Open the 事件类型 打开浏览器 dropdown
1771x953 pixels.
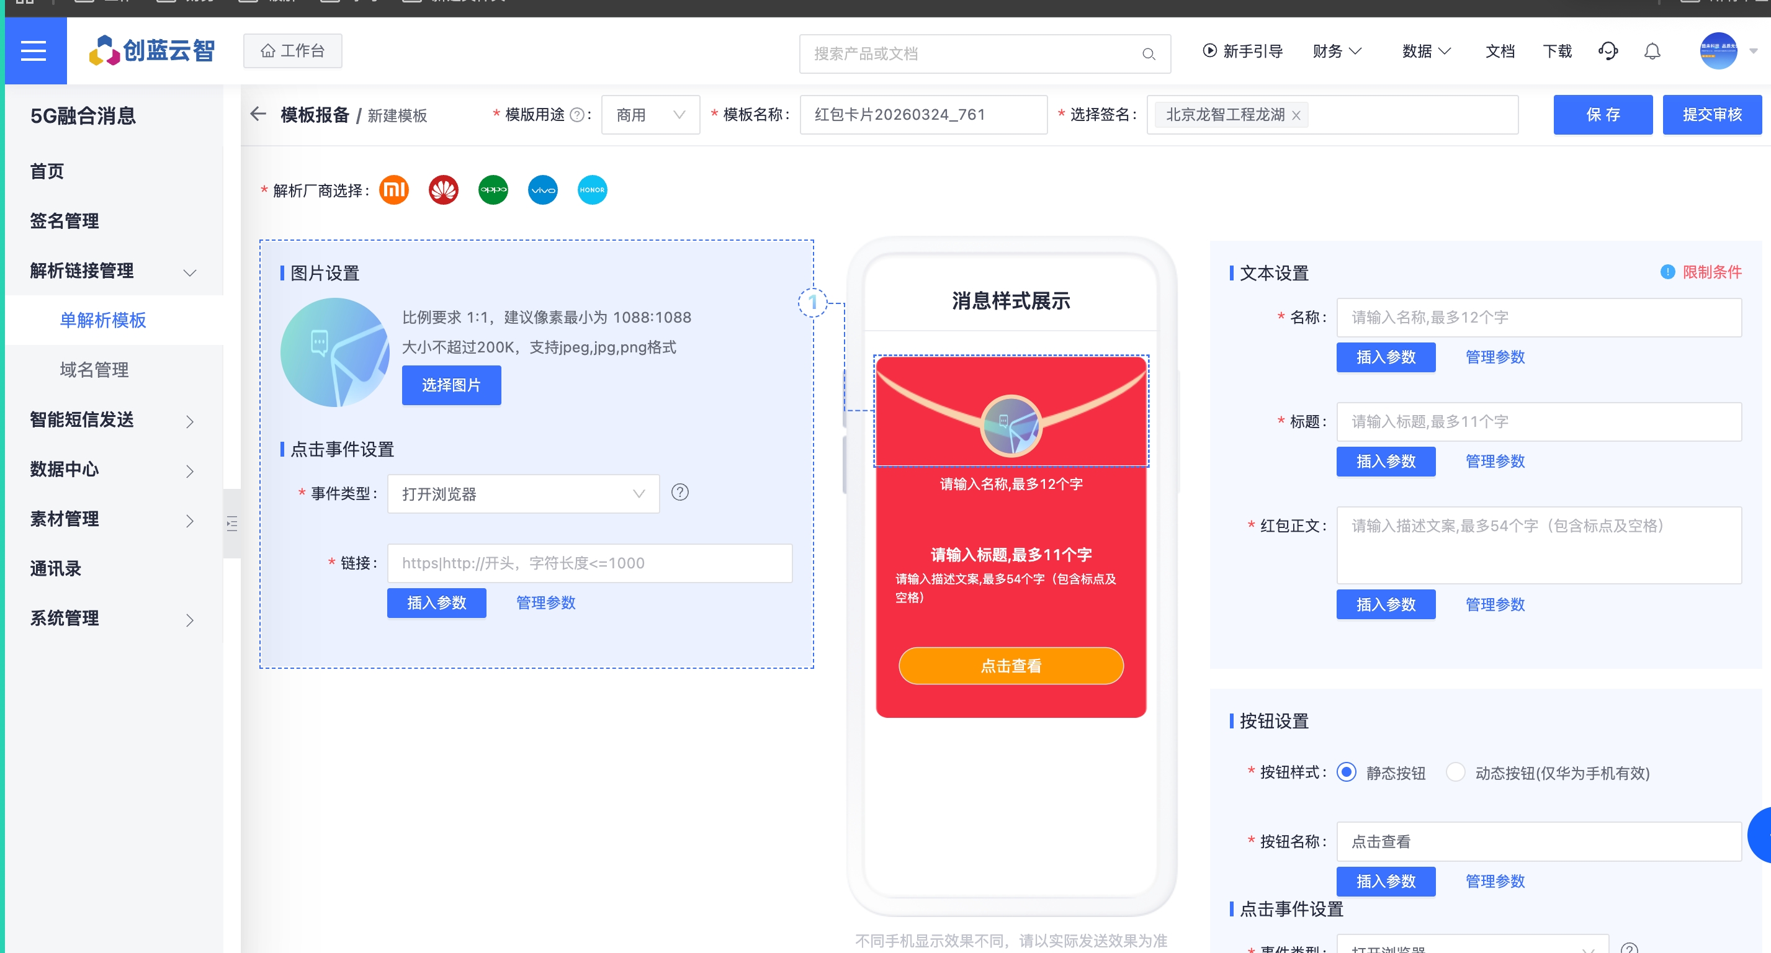[522, 494]
